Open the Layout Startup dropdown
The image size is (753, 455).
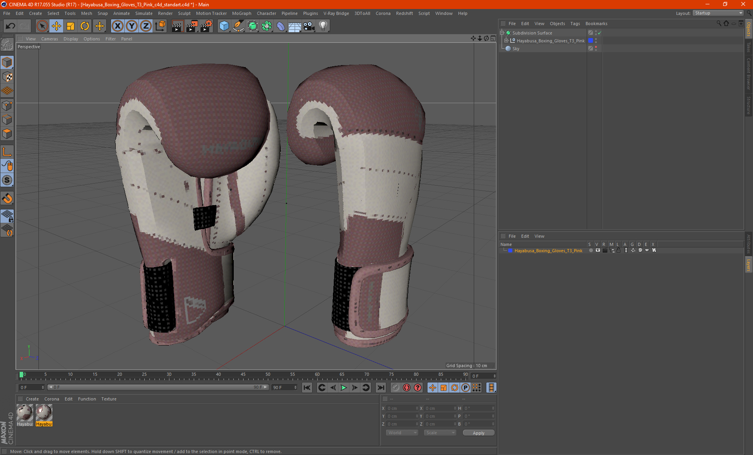tap(718, 13)
